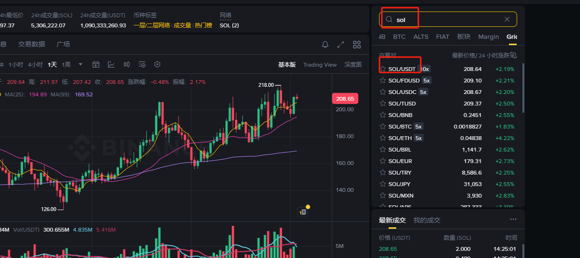Expand chart to fullscreen with arrows icon
The image size is (580, 258).
[x=341, y=45]
